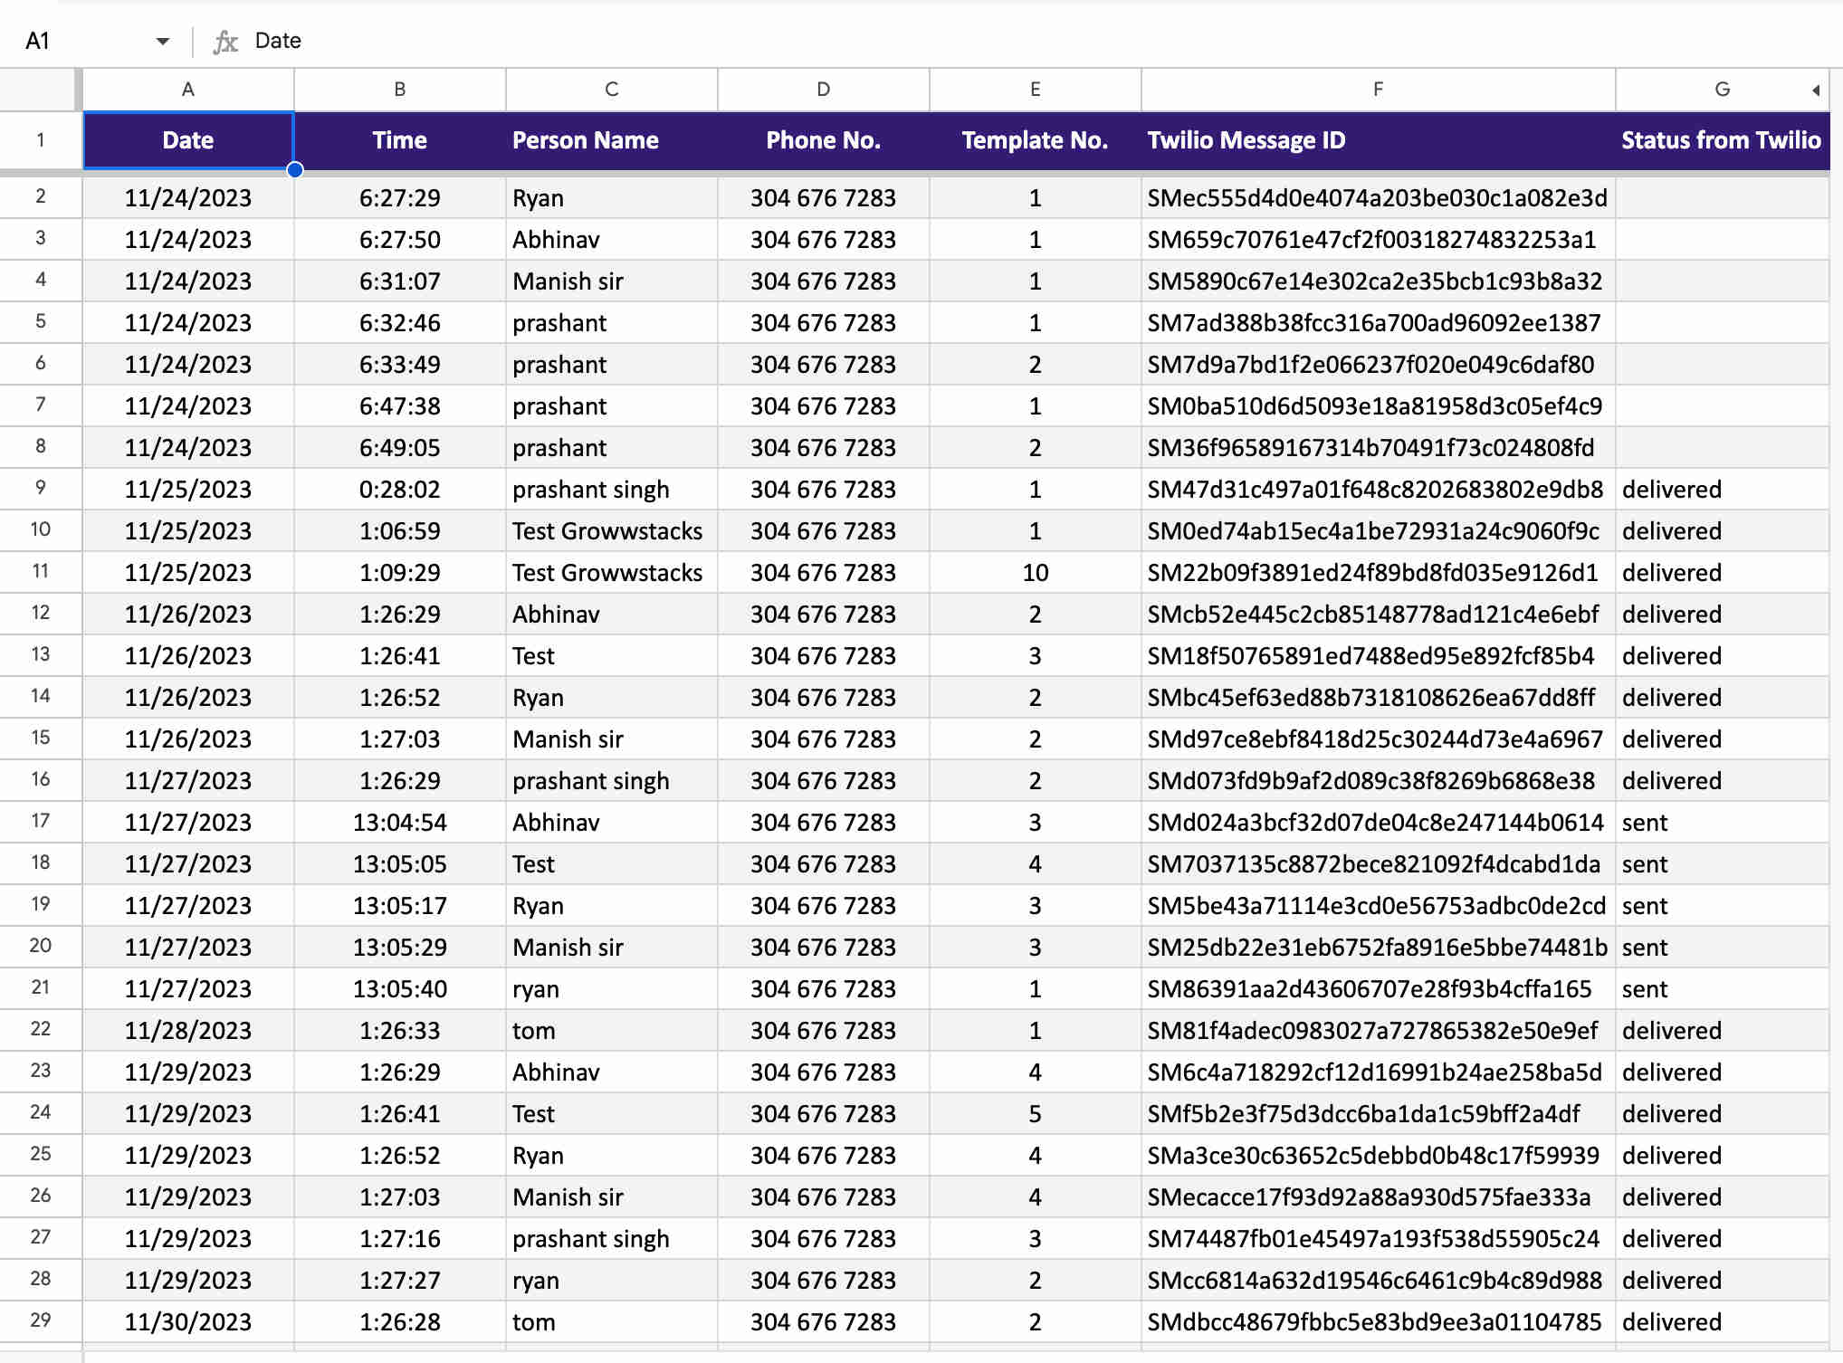Click time cell 6:49:05

coord(400,448)
